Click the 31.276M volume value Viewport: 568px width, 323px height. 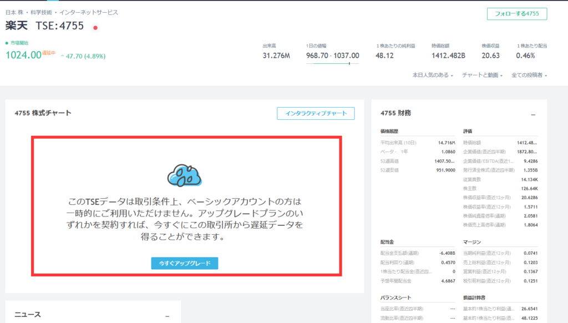tap(276, 55)
